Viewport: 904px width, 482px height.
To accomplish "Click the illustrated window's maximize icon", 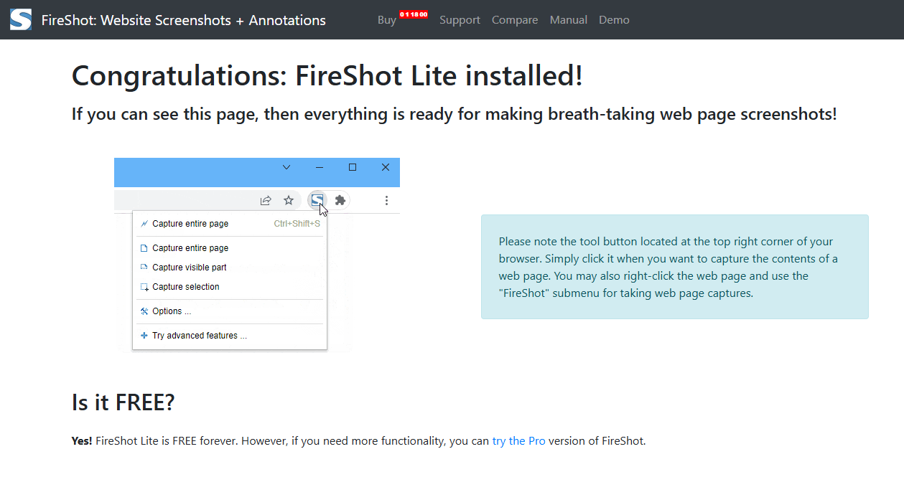I will coord(353,167).
